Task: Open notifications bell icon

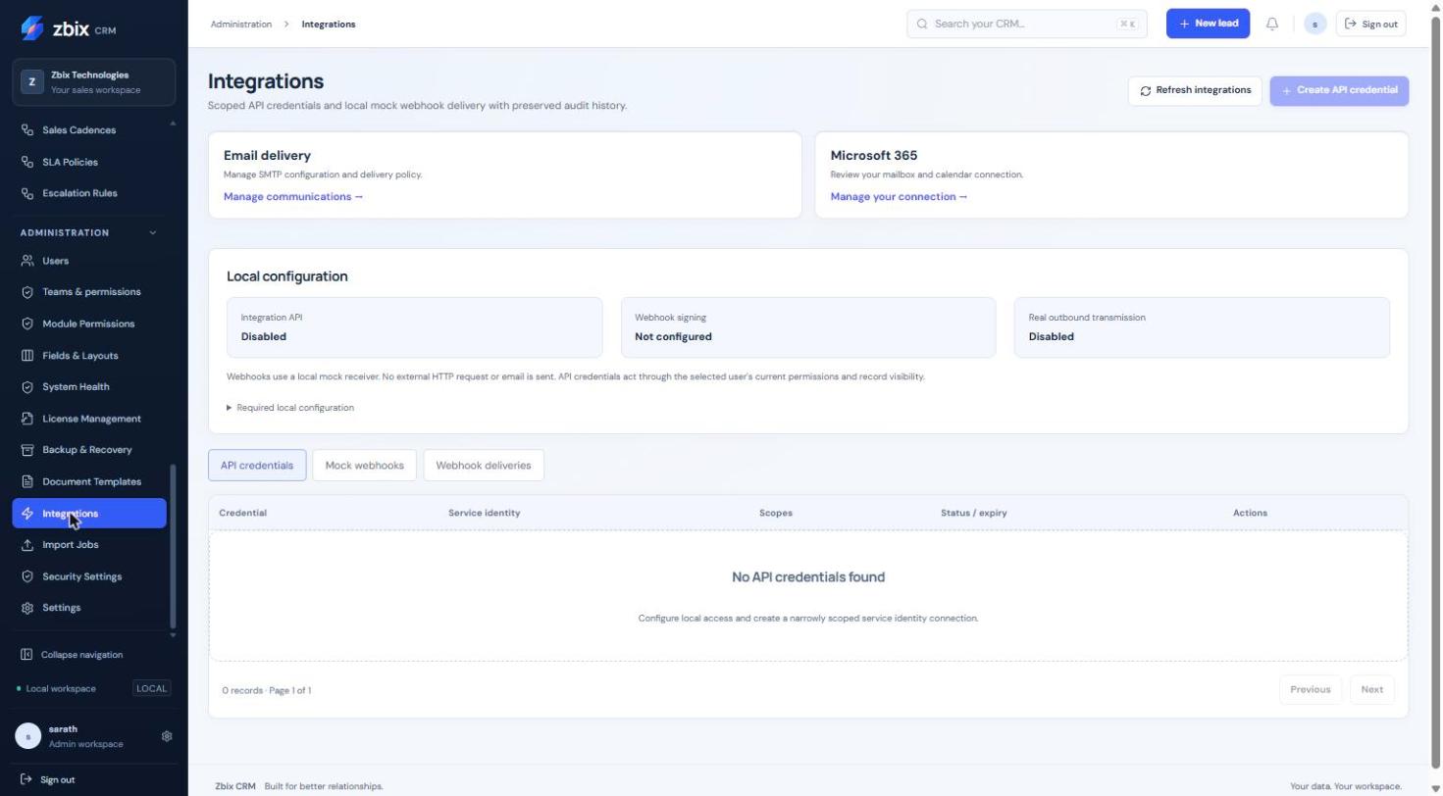Action: tap(1272, 24)
